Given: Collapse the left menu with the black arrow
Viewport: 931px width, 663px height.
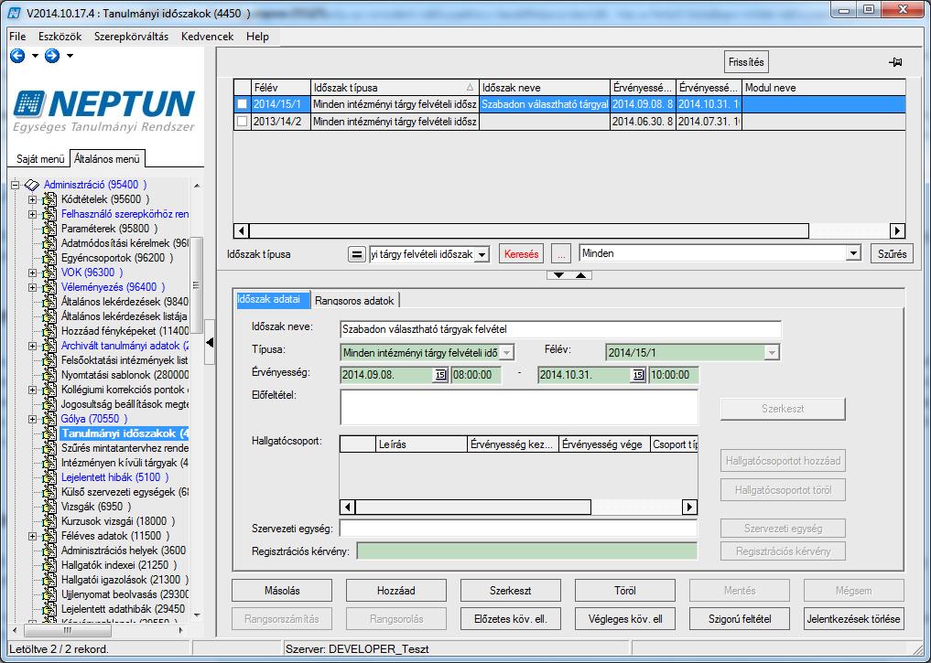Looking at the screenshot, I should (x=210, y=342).
